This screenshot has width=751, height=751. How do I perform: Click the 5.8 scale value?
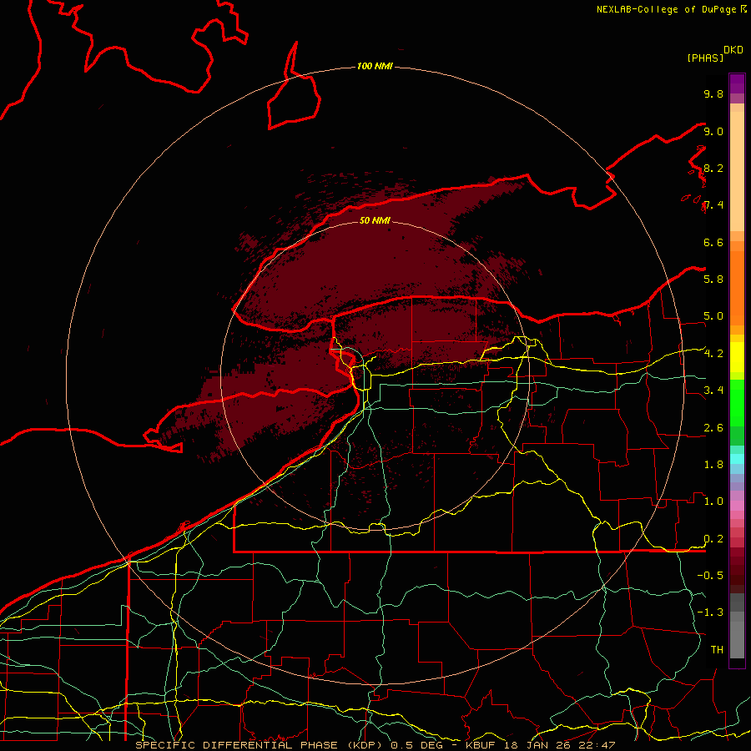coord(713,279)
